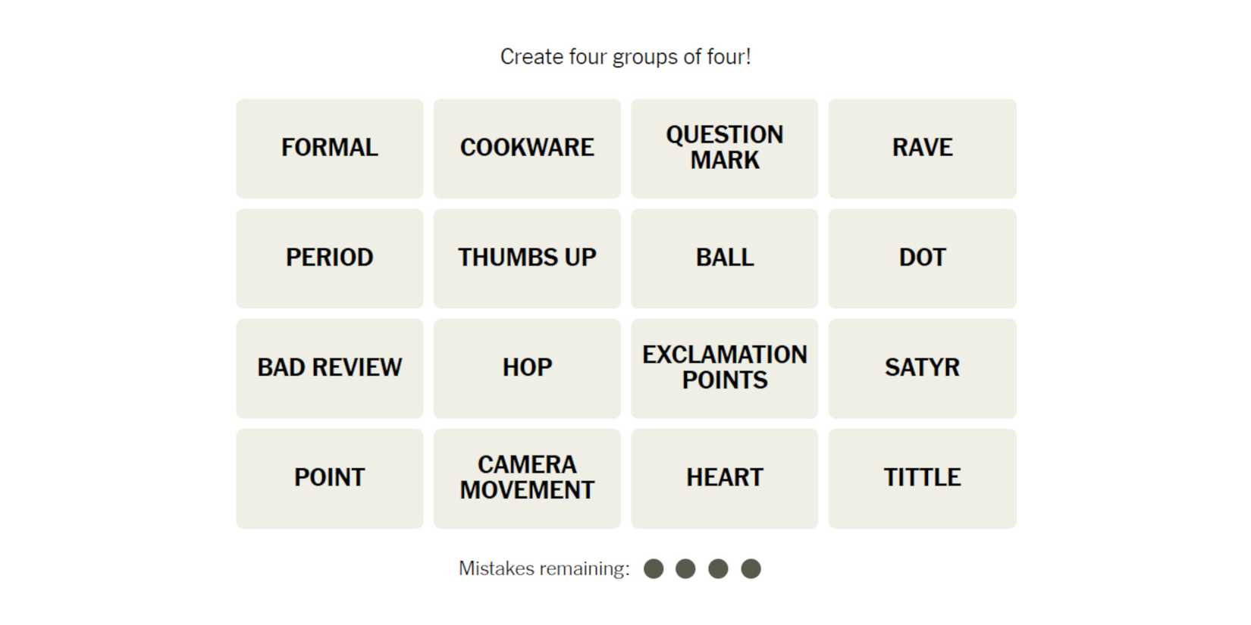Tap the TITTLE tile

click(x=922, y=478)
